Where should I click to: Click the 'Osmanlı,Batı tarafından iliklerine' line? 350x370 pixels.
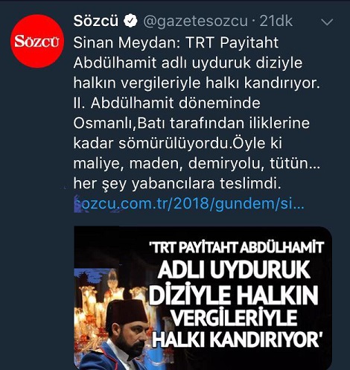point(191,123)
